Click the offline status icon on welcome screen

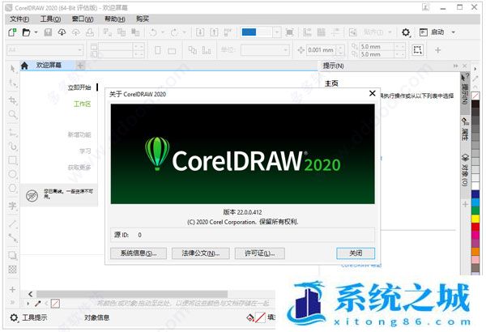coord(32,196)
